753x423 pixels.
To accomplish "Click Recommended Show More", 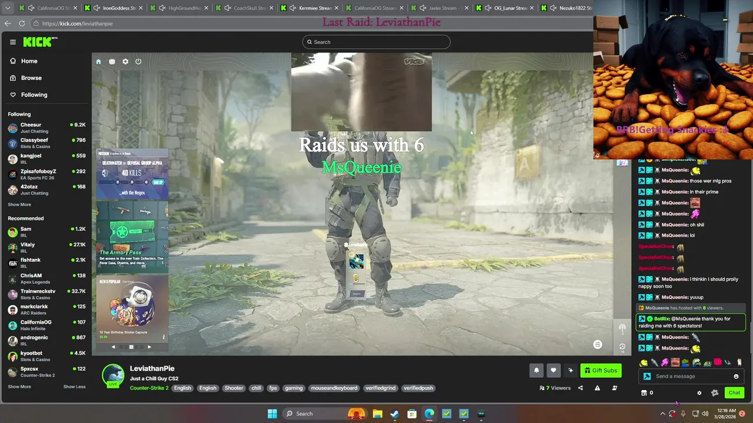I will 19,387.
